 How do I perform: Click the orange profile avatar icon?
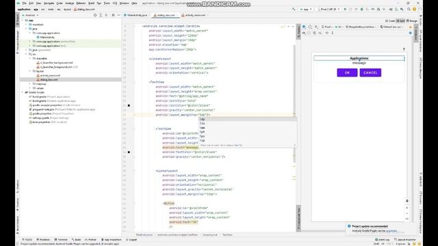pyautogui.click(x=414, y=9)
